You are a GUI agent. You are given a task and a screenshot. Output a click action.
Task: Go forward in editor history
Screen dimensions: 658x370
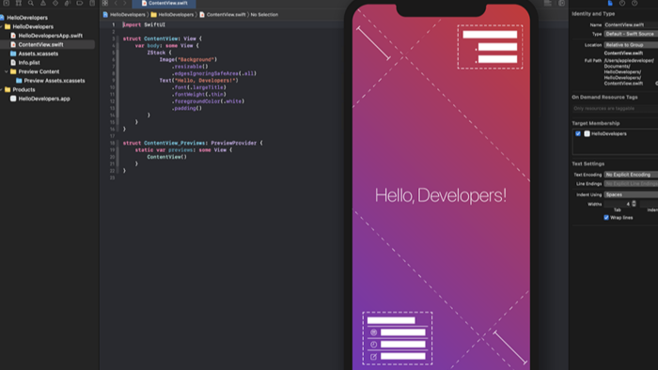pos(125,3)
